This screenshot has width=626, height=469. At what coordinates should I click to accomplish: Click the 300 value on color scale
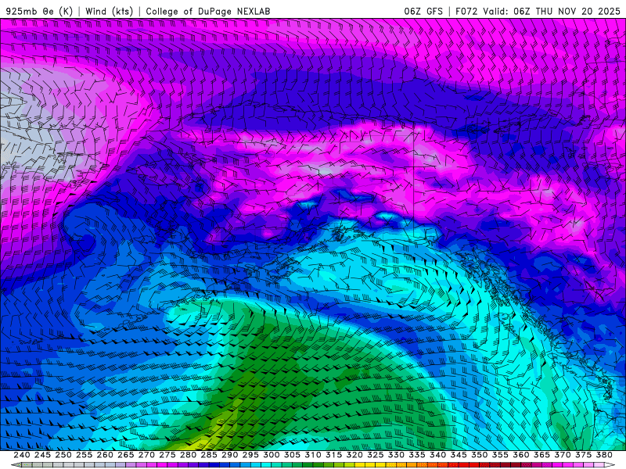271,455
